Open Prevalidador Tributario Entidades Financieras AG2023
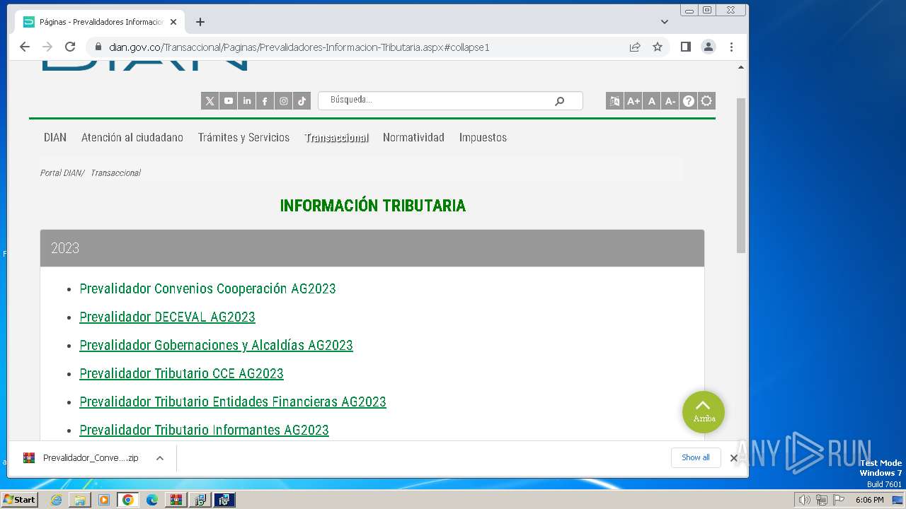The width and height of the screenshot is (906, 509). tap(233, 402)
